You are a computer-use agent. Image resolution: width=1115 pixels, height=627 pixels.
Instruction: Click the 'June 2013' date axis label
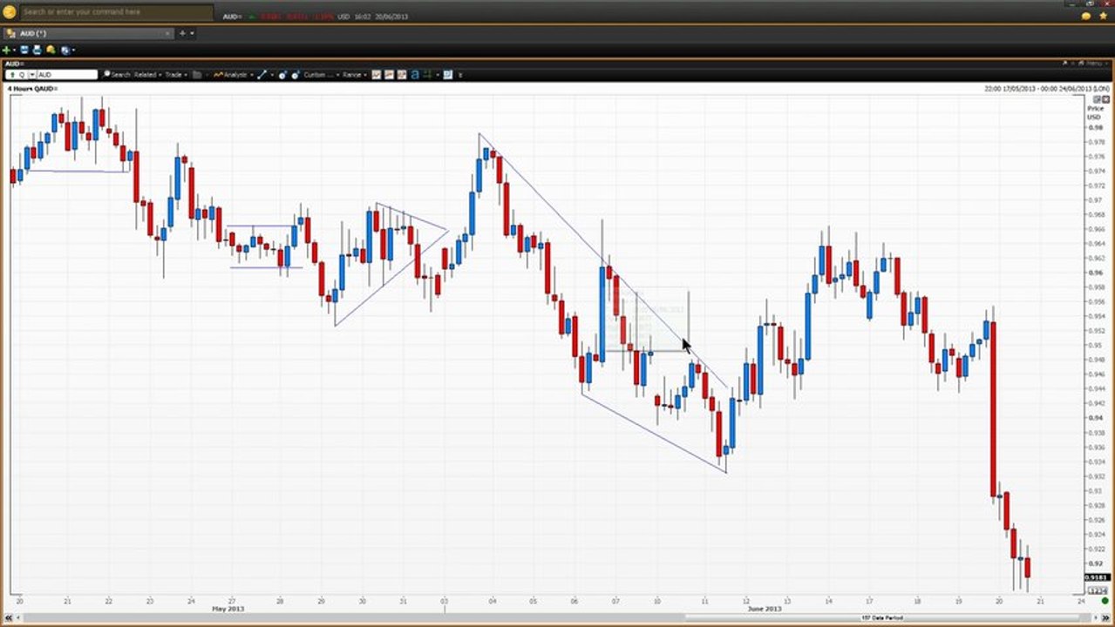(x=765, y=609)
